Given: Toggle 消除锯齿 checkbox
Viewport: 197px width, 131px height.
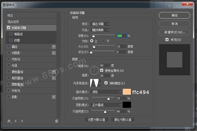Looking at the screenshot, I should point(106,83).
